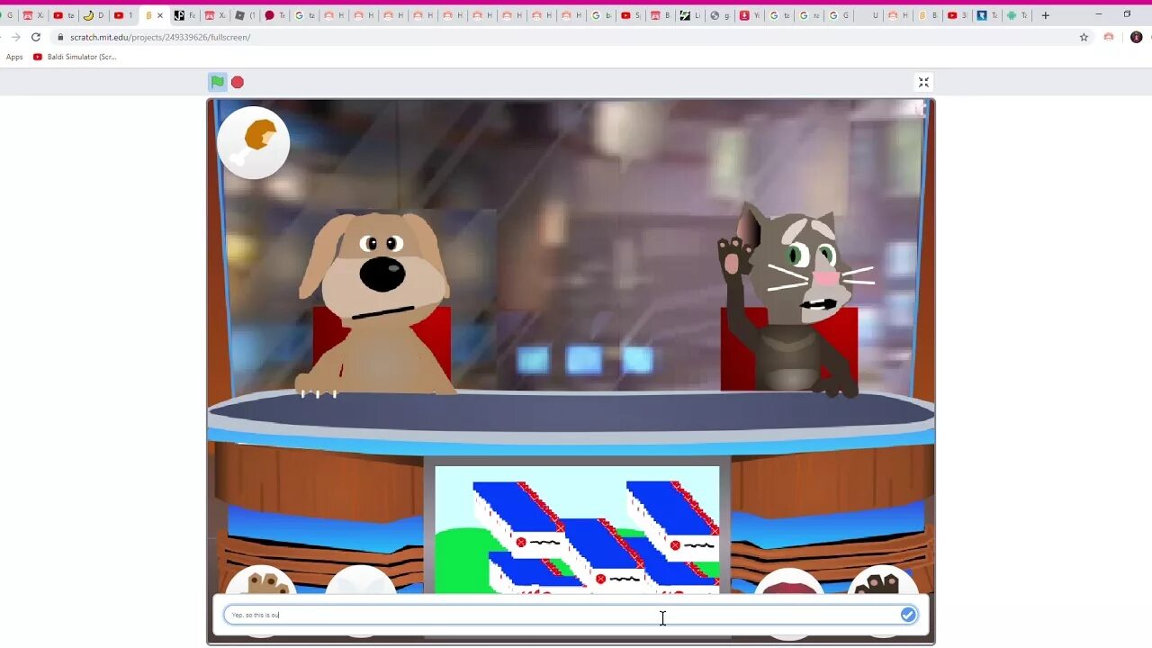Tap the chicken drumstick food button

pos(253,142)
